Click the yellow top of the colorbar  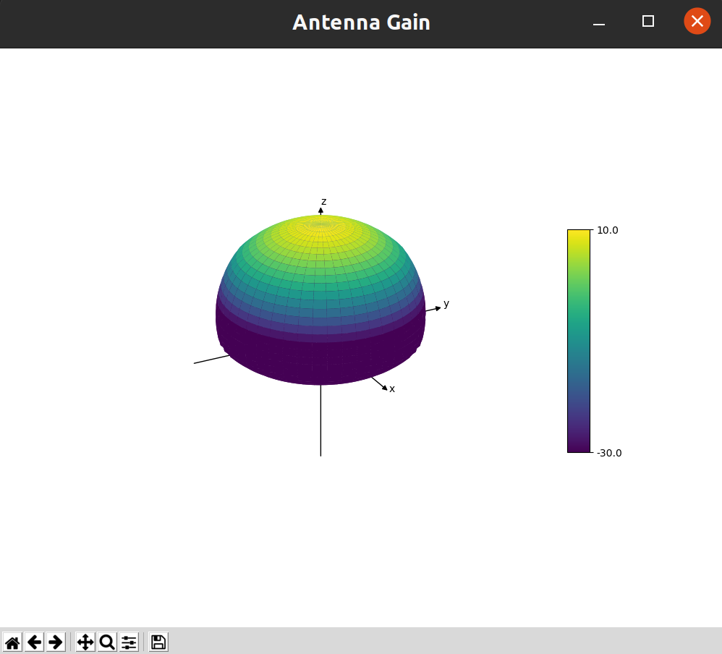(x=578, y=234)
